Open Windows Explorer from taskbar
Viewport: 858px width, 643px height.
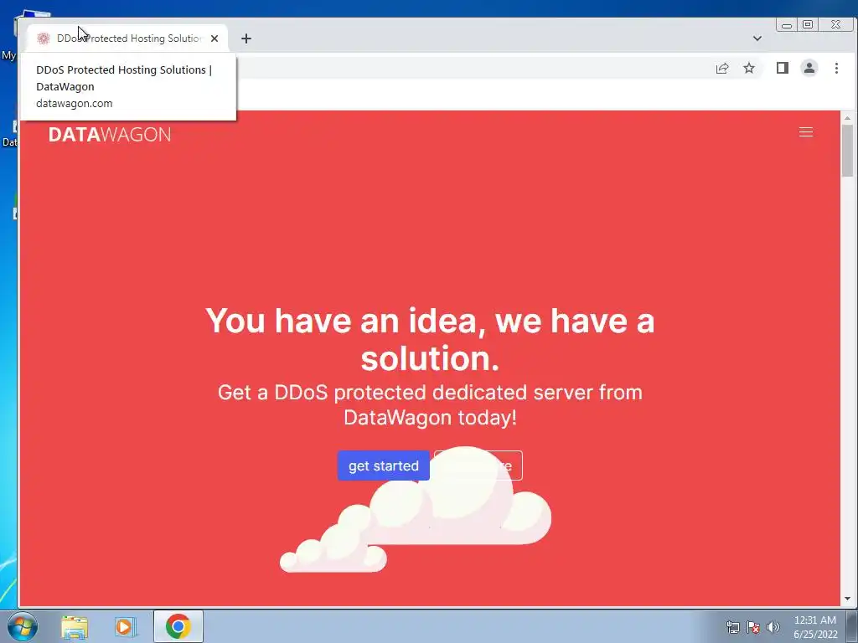coord(75,627)
